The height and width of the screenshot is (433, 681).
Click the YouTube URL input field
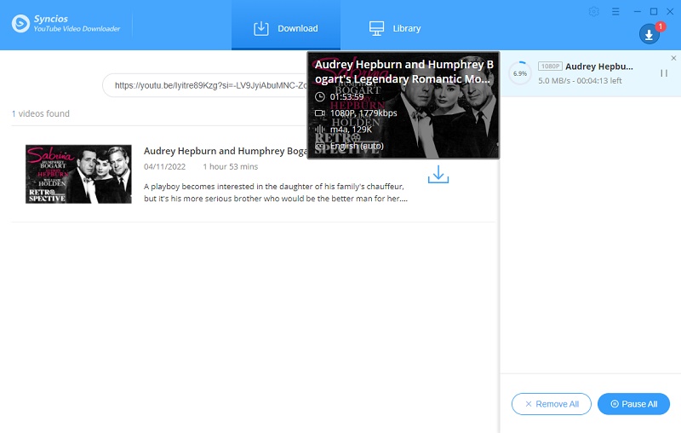(205, 85)
